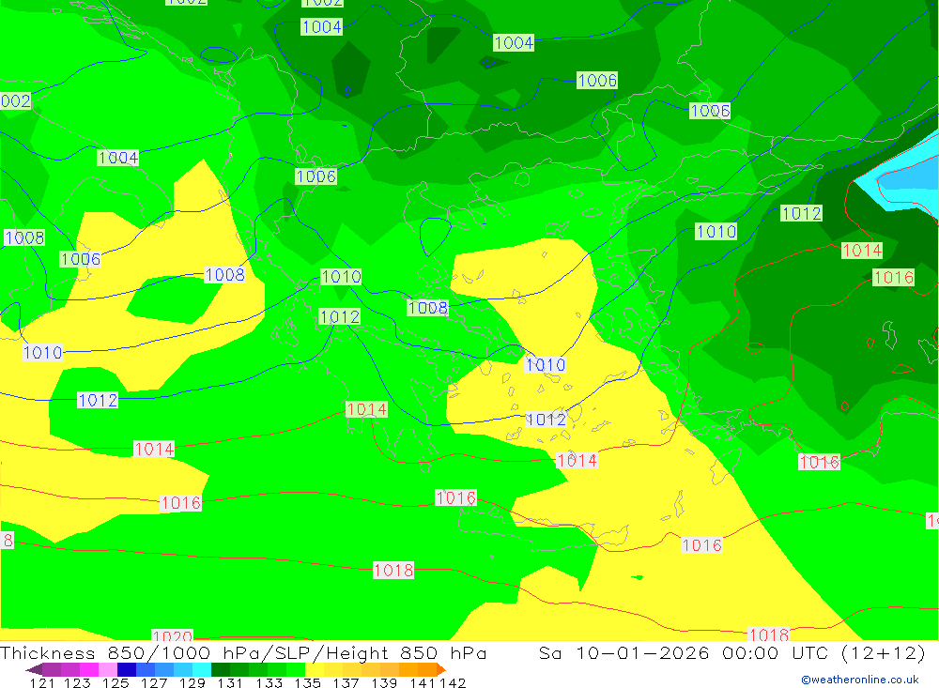Viewport: 939px width, 688px height.
Task: Open the weatheronline.co.uk copyright link
Action: point(860,680)
